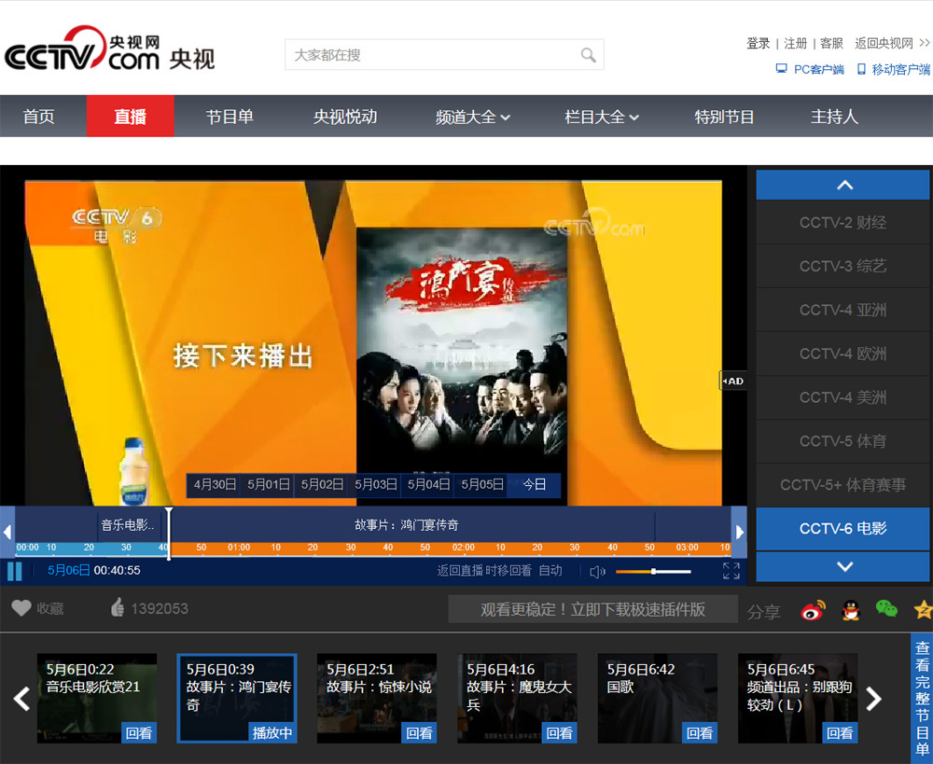Image resolution: width=933 pixels, height=764 pixels.
Task: Share to Weibo
Action: click(813, 610)
